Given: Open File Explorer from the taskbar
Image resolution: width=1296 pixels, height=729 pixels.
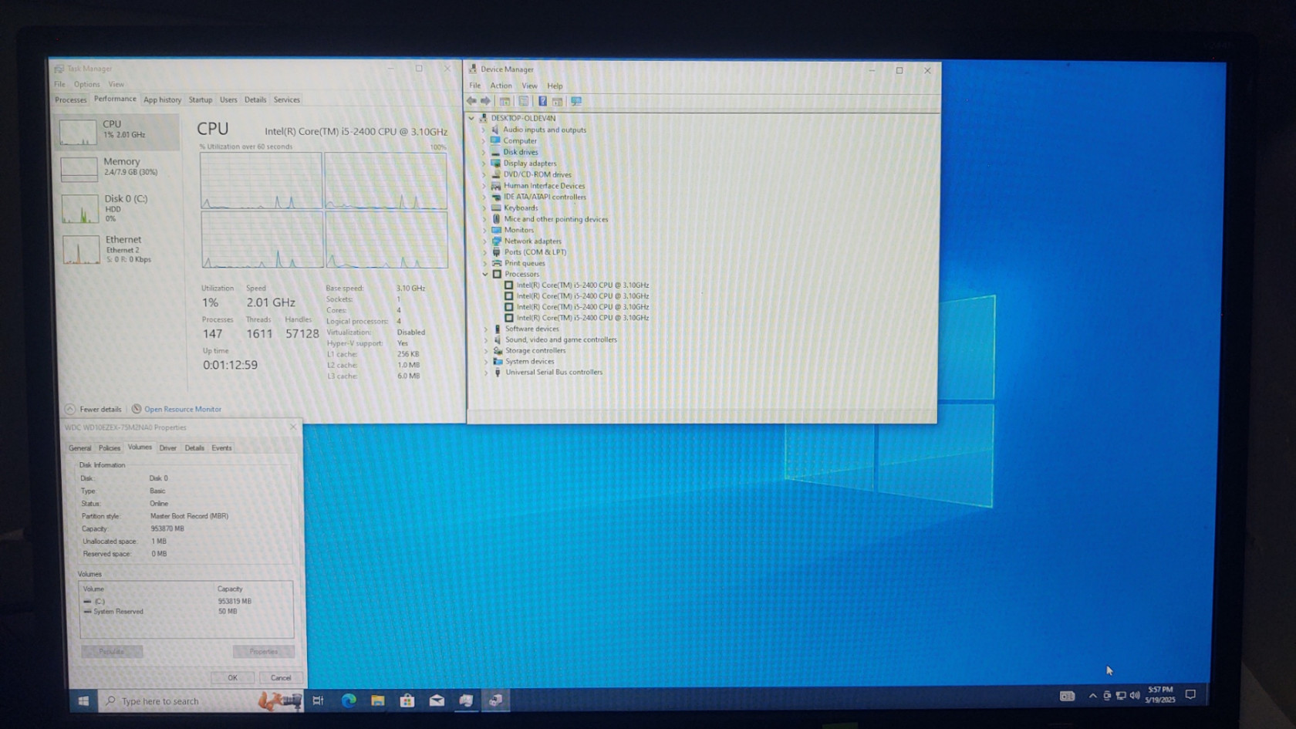Looking at the screenshot, I should click(378, 700).
